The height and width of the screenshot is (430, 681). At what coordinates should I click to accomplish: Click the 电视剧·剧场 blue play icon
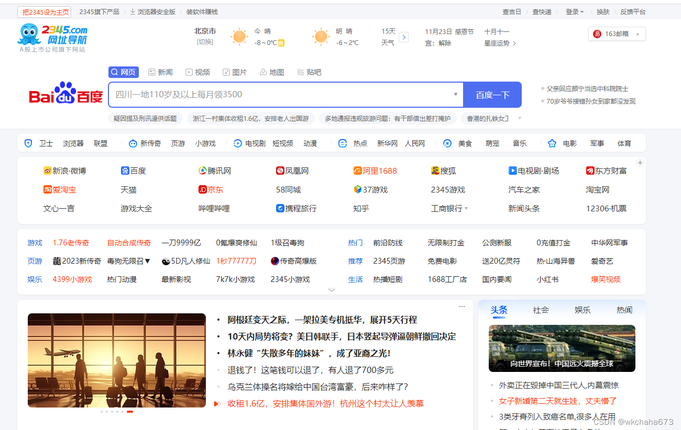(512, 171)
